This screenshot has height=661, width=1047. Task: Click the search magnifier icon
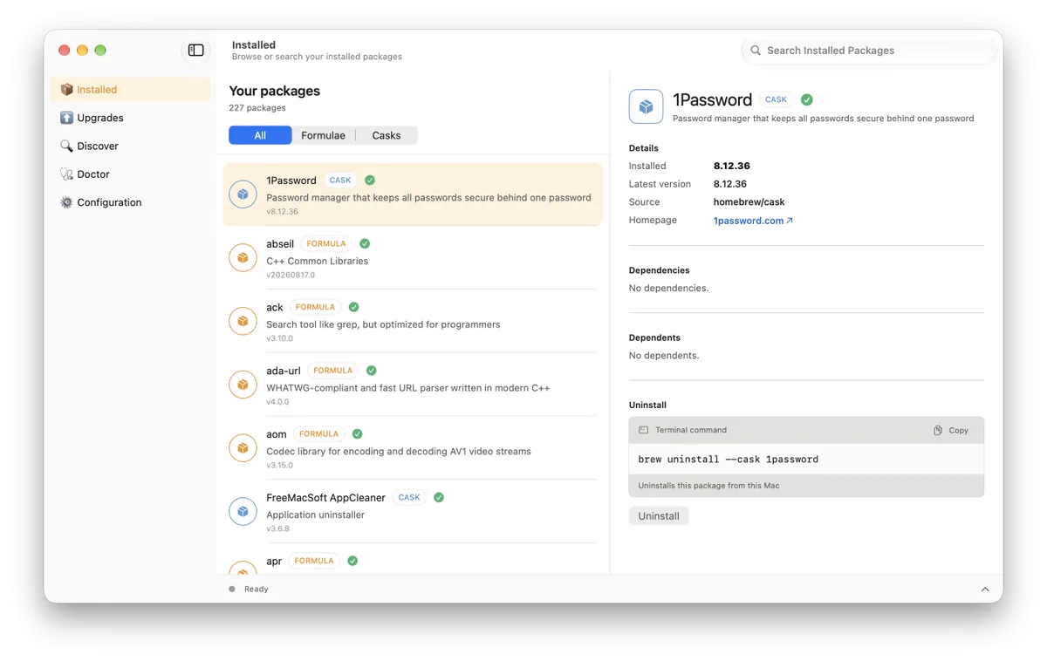pos(756,51)
